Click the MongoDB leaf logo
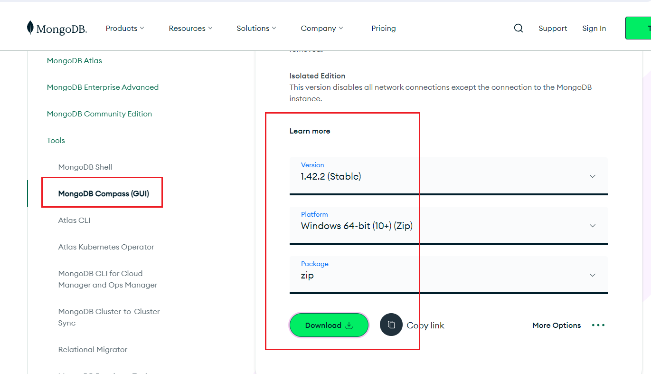The height and width of the screenshot is (374, 651). [30, 28]
